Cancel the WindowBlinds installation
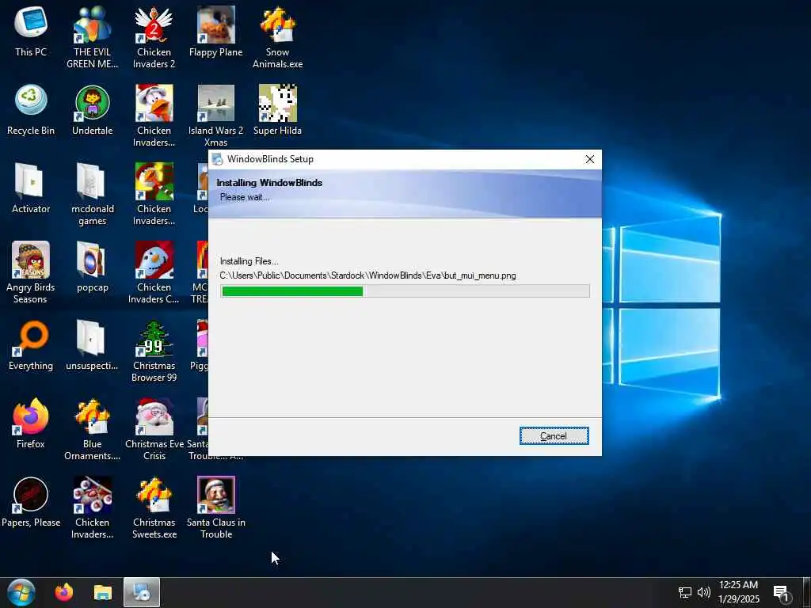Screen dimensions: 811x608 554,436
